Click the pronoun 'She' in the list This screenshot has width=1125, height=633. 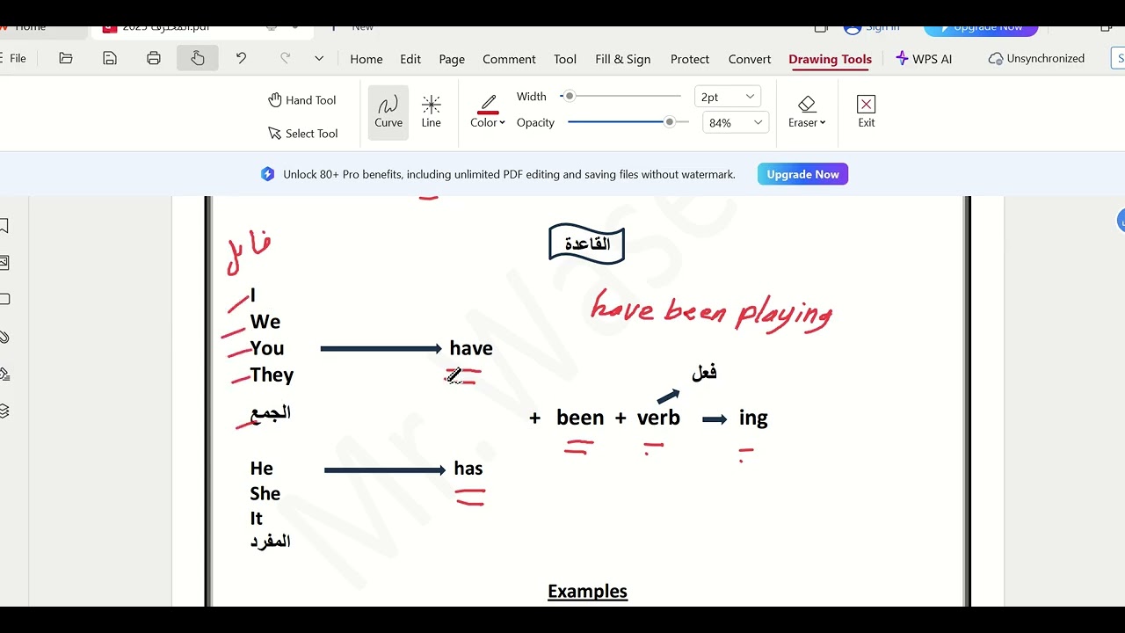(265, 493)
